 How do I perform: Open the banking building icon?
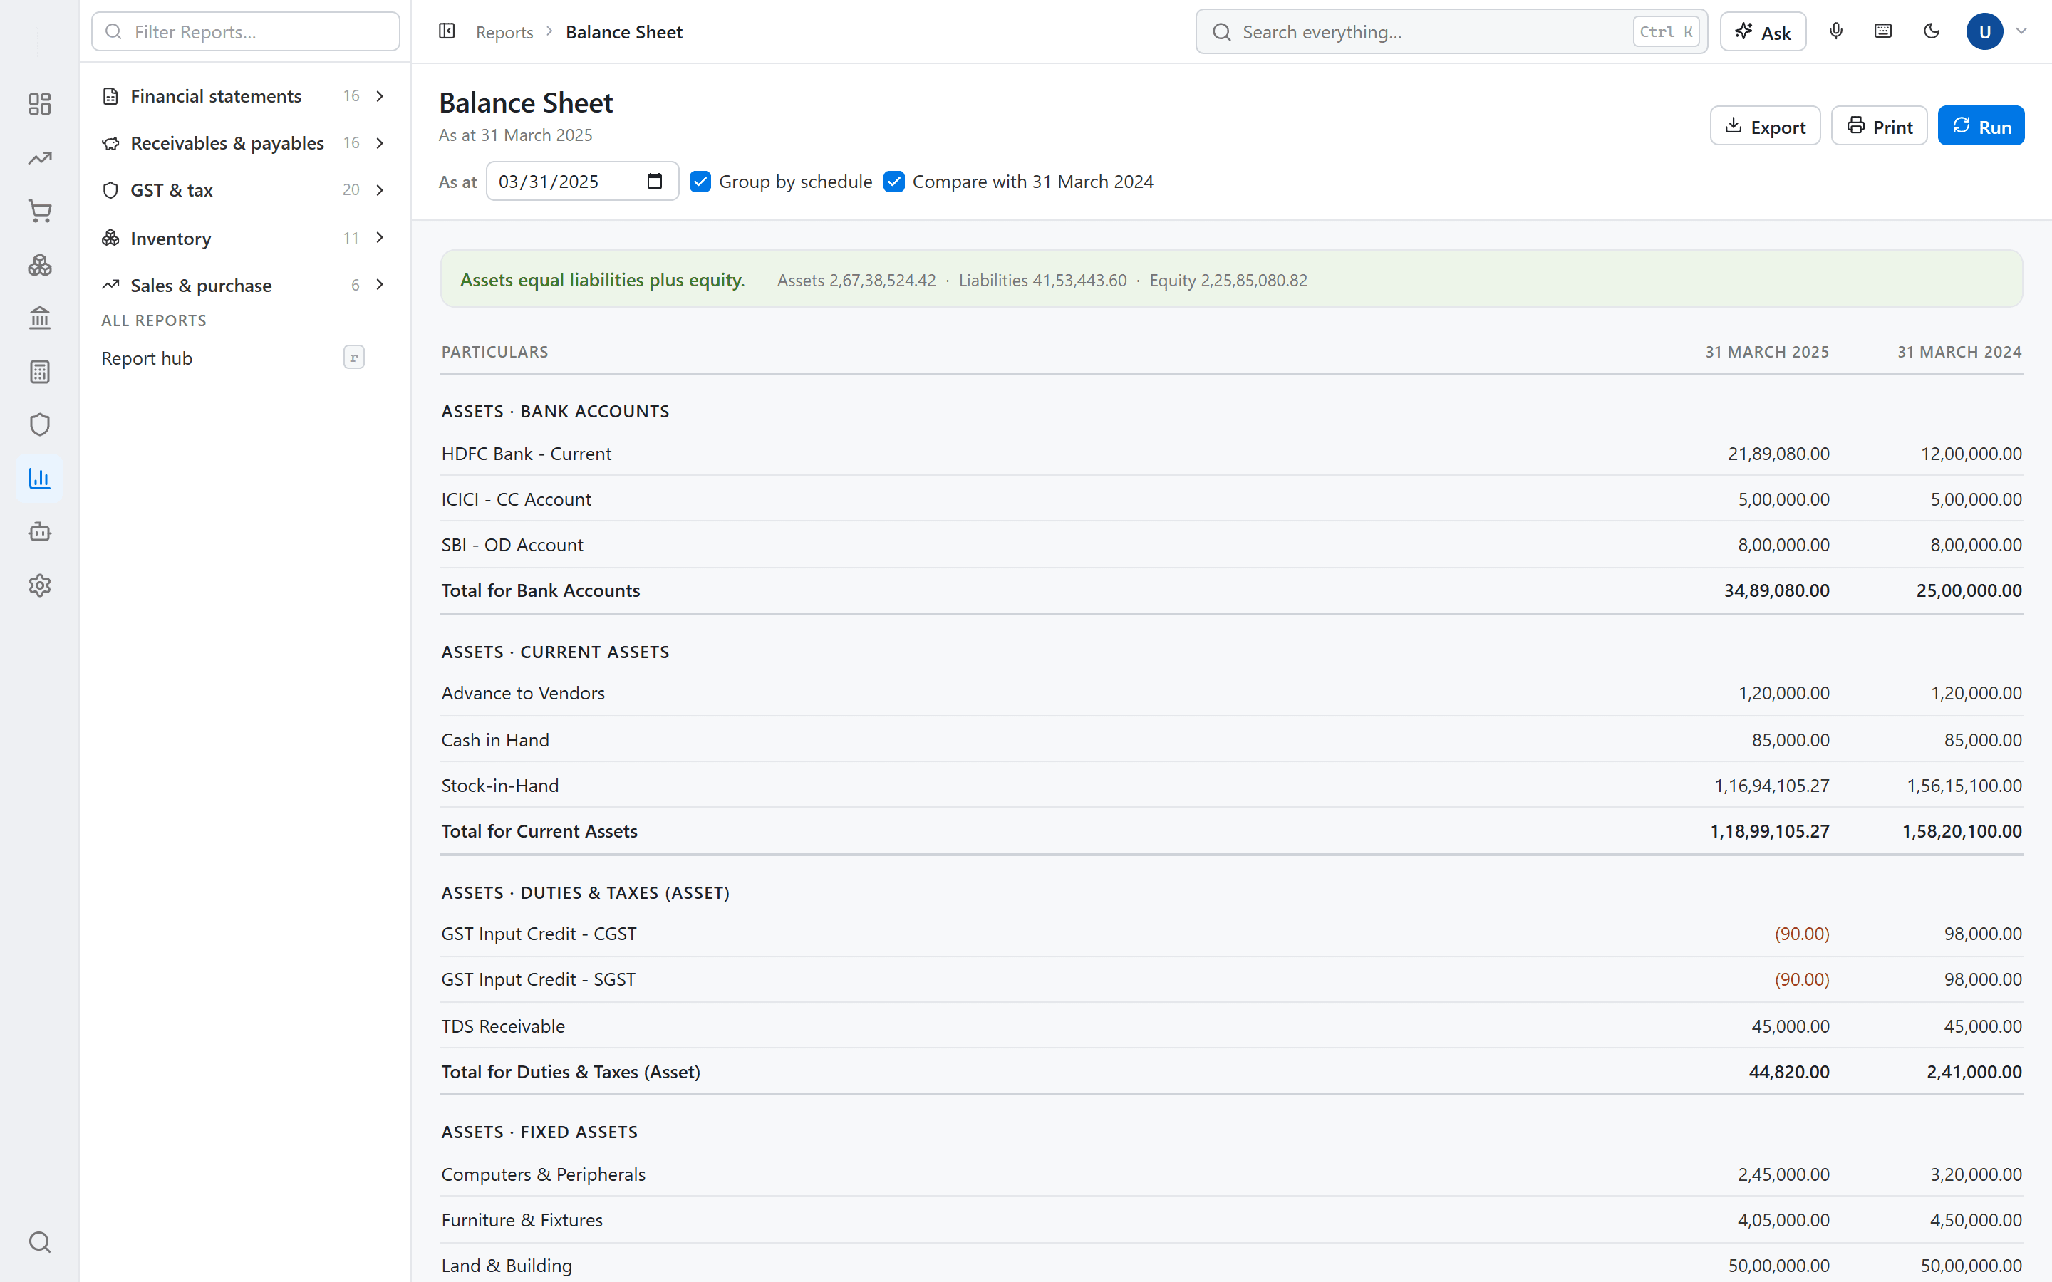[x=40, y=318]
